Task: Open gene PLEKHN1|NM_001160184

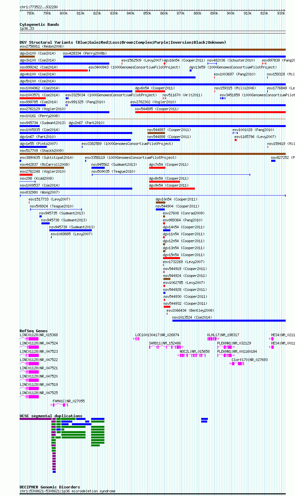Action: point(237,351)
